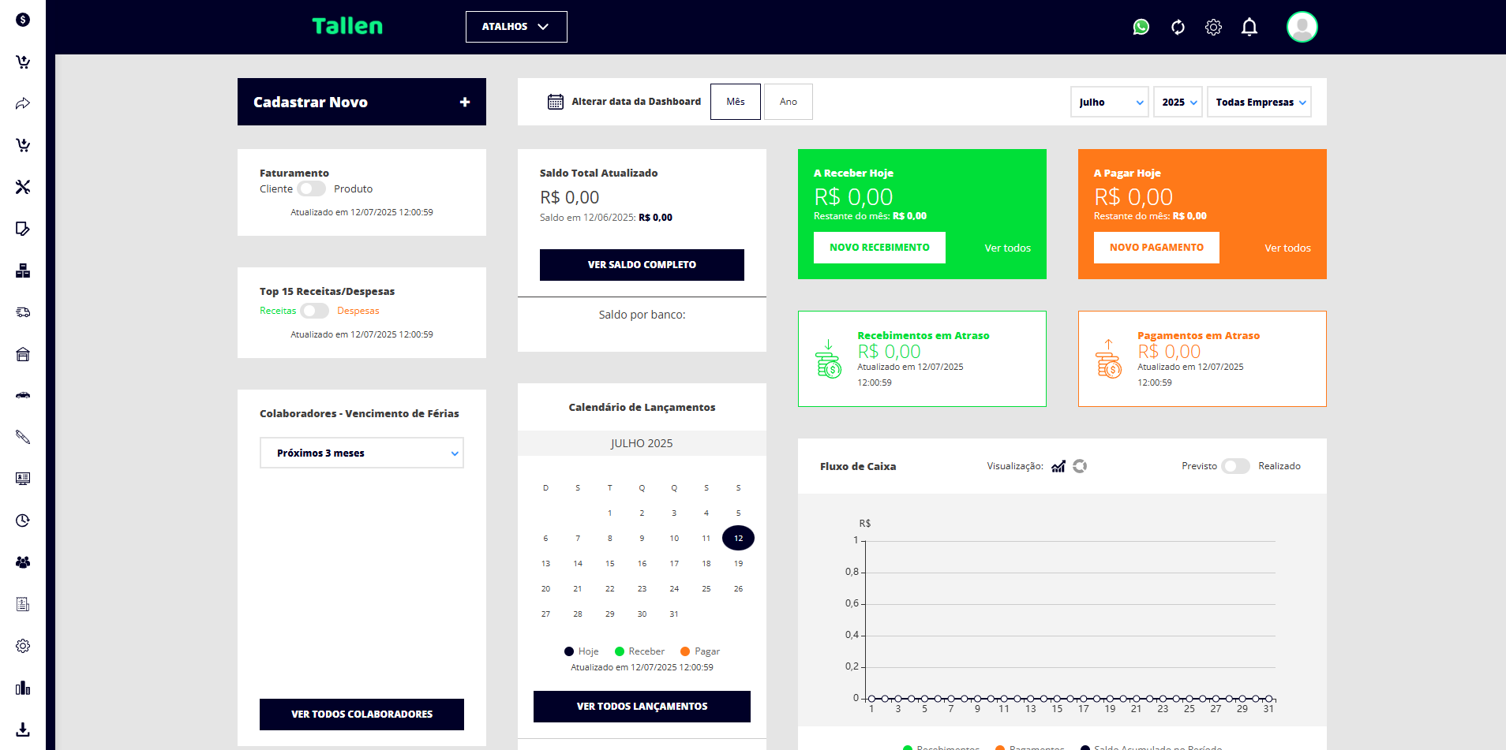Click the pen sidebar icon
This screenshot has width=1506, height=750.
[x=23, y=437]
